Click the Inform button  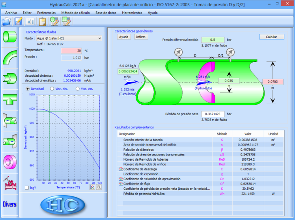(x=141, y=37)
